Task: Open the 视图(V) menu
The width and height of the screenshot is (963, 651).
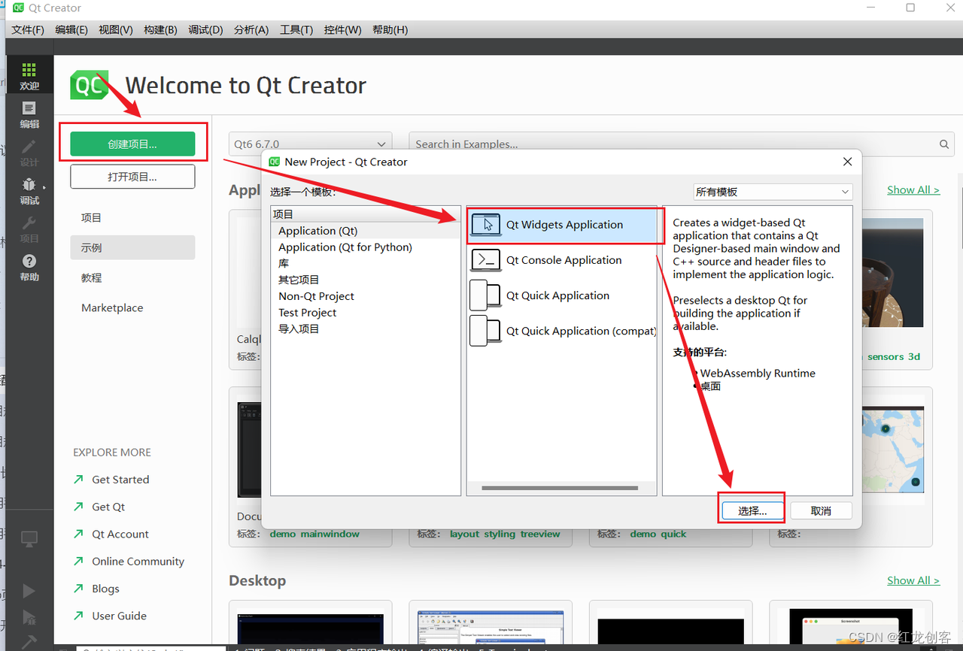Action: click(x=116, y=29)
